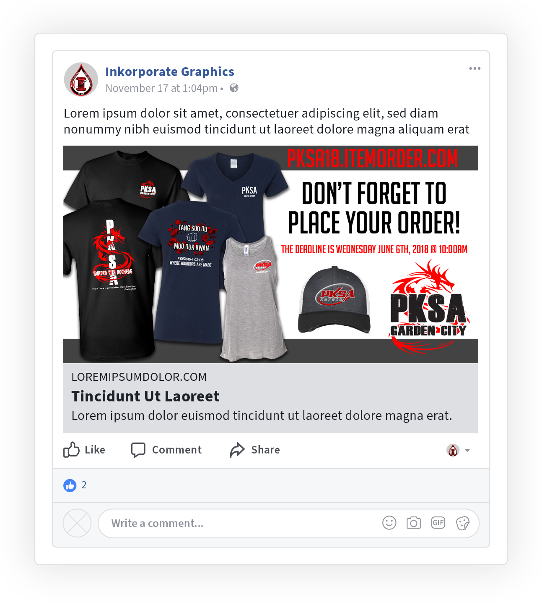The height and width of the screenshot is (608, 542).
Task: Click the commenter placeholder avatar circle
Action: 77,523
